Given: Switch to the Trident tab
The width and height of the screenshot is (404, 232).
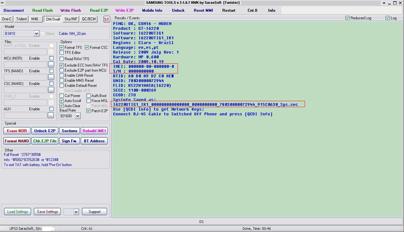Looking at the screenshot, I should (22, 19).
